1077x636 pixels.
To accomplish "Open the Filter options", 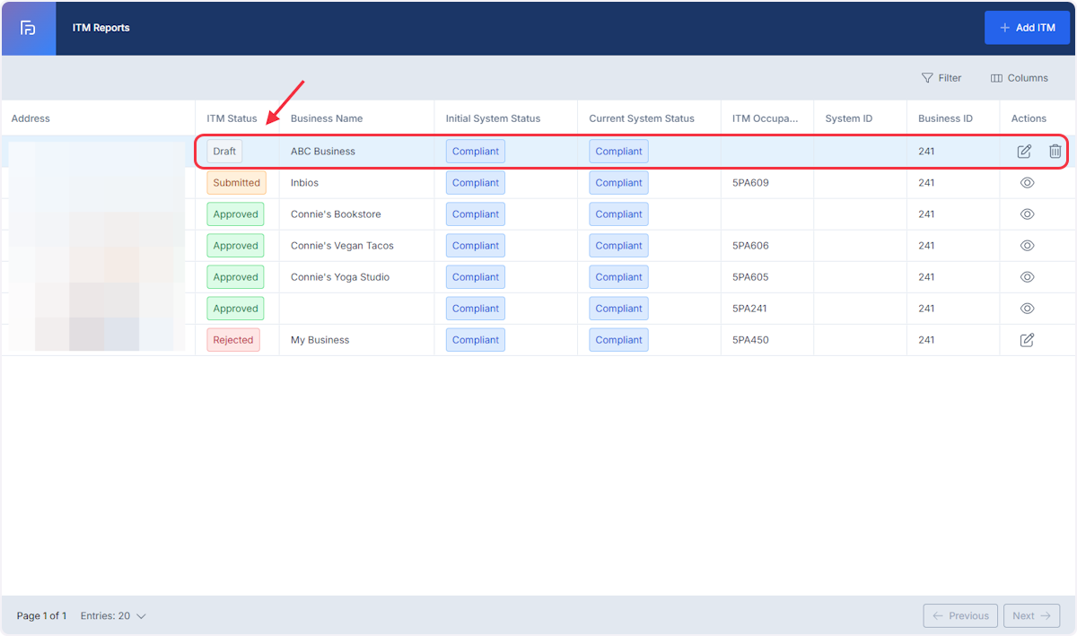I will pos(941,78).
